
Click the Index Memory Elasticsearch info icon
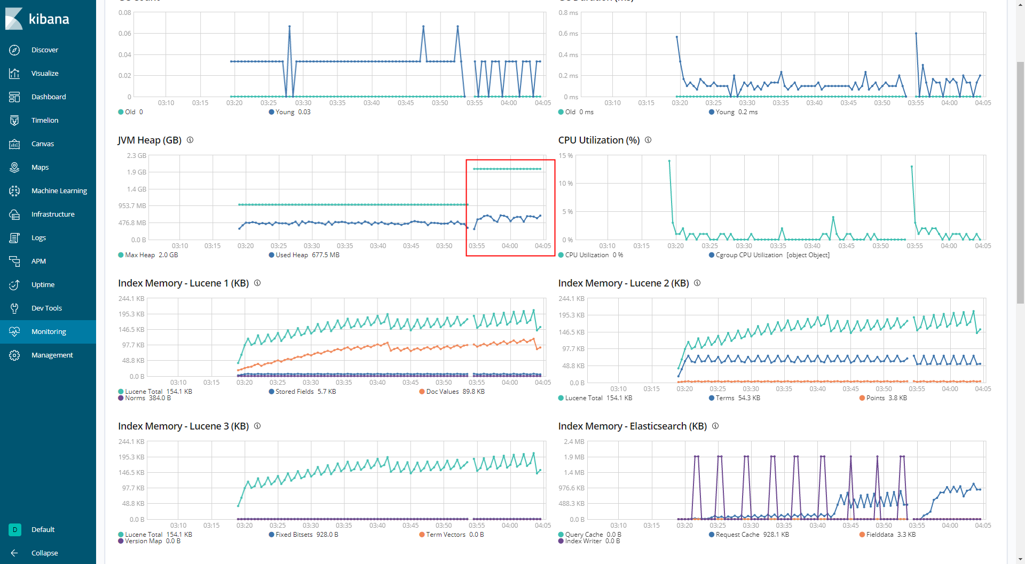click(715, 426)
